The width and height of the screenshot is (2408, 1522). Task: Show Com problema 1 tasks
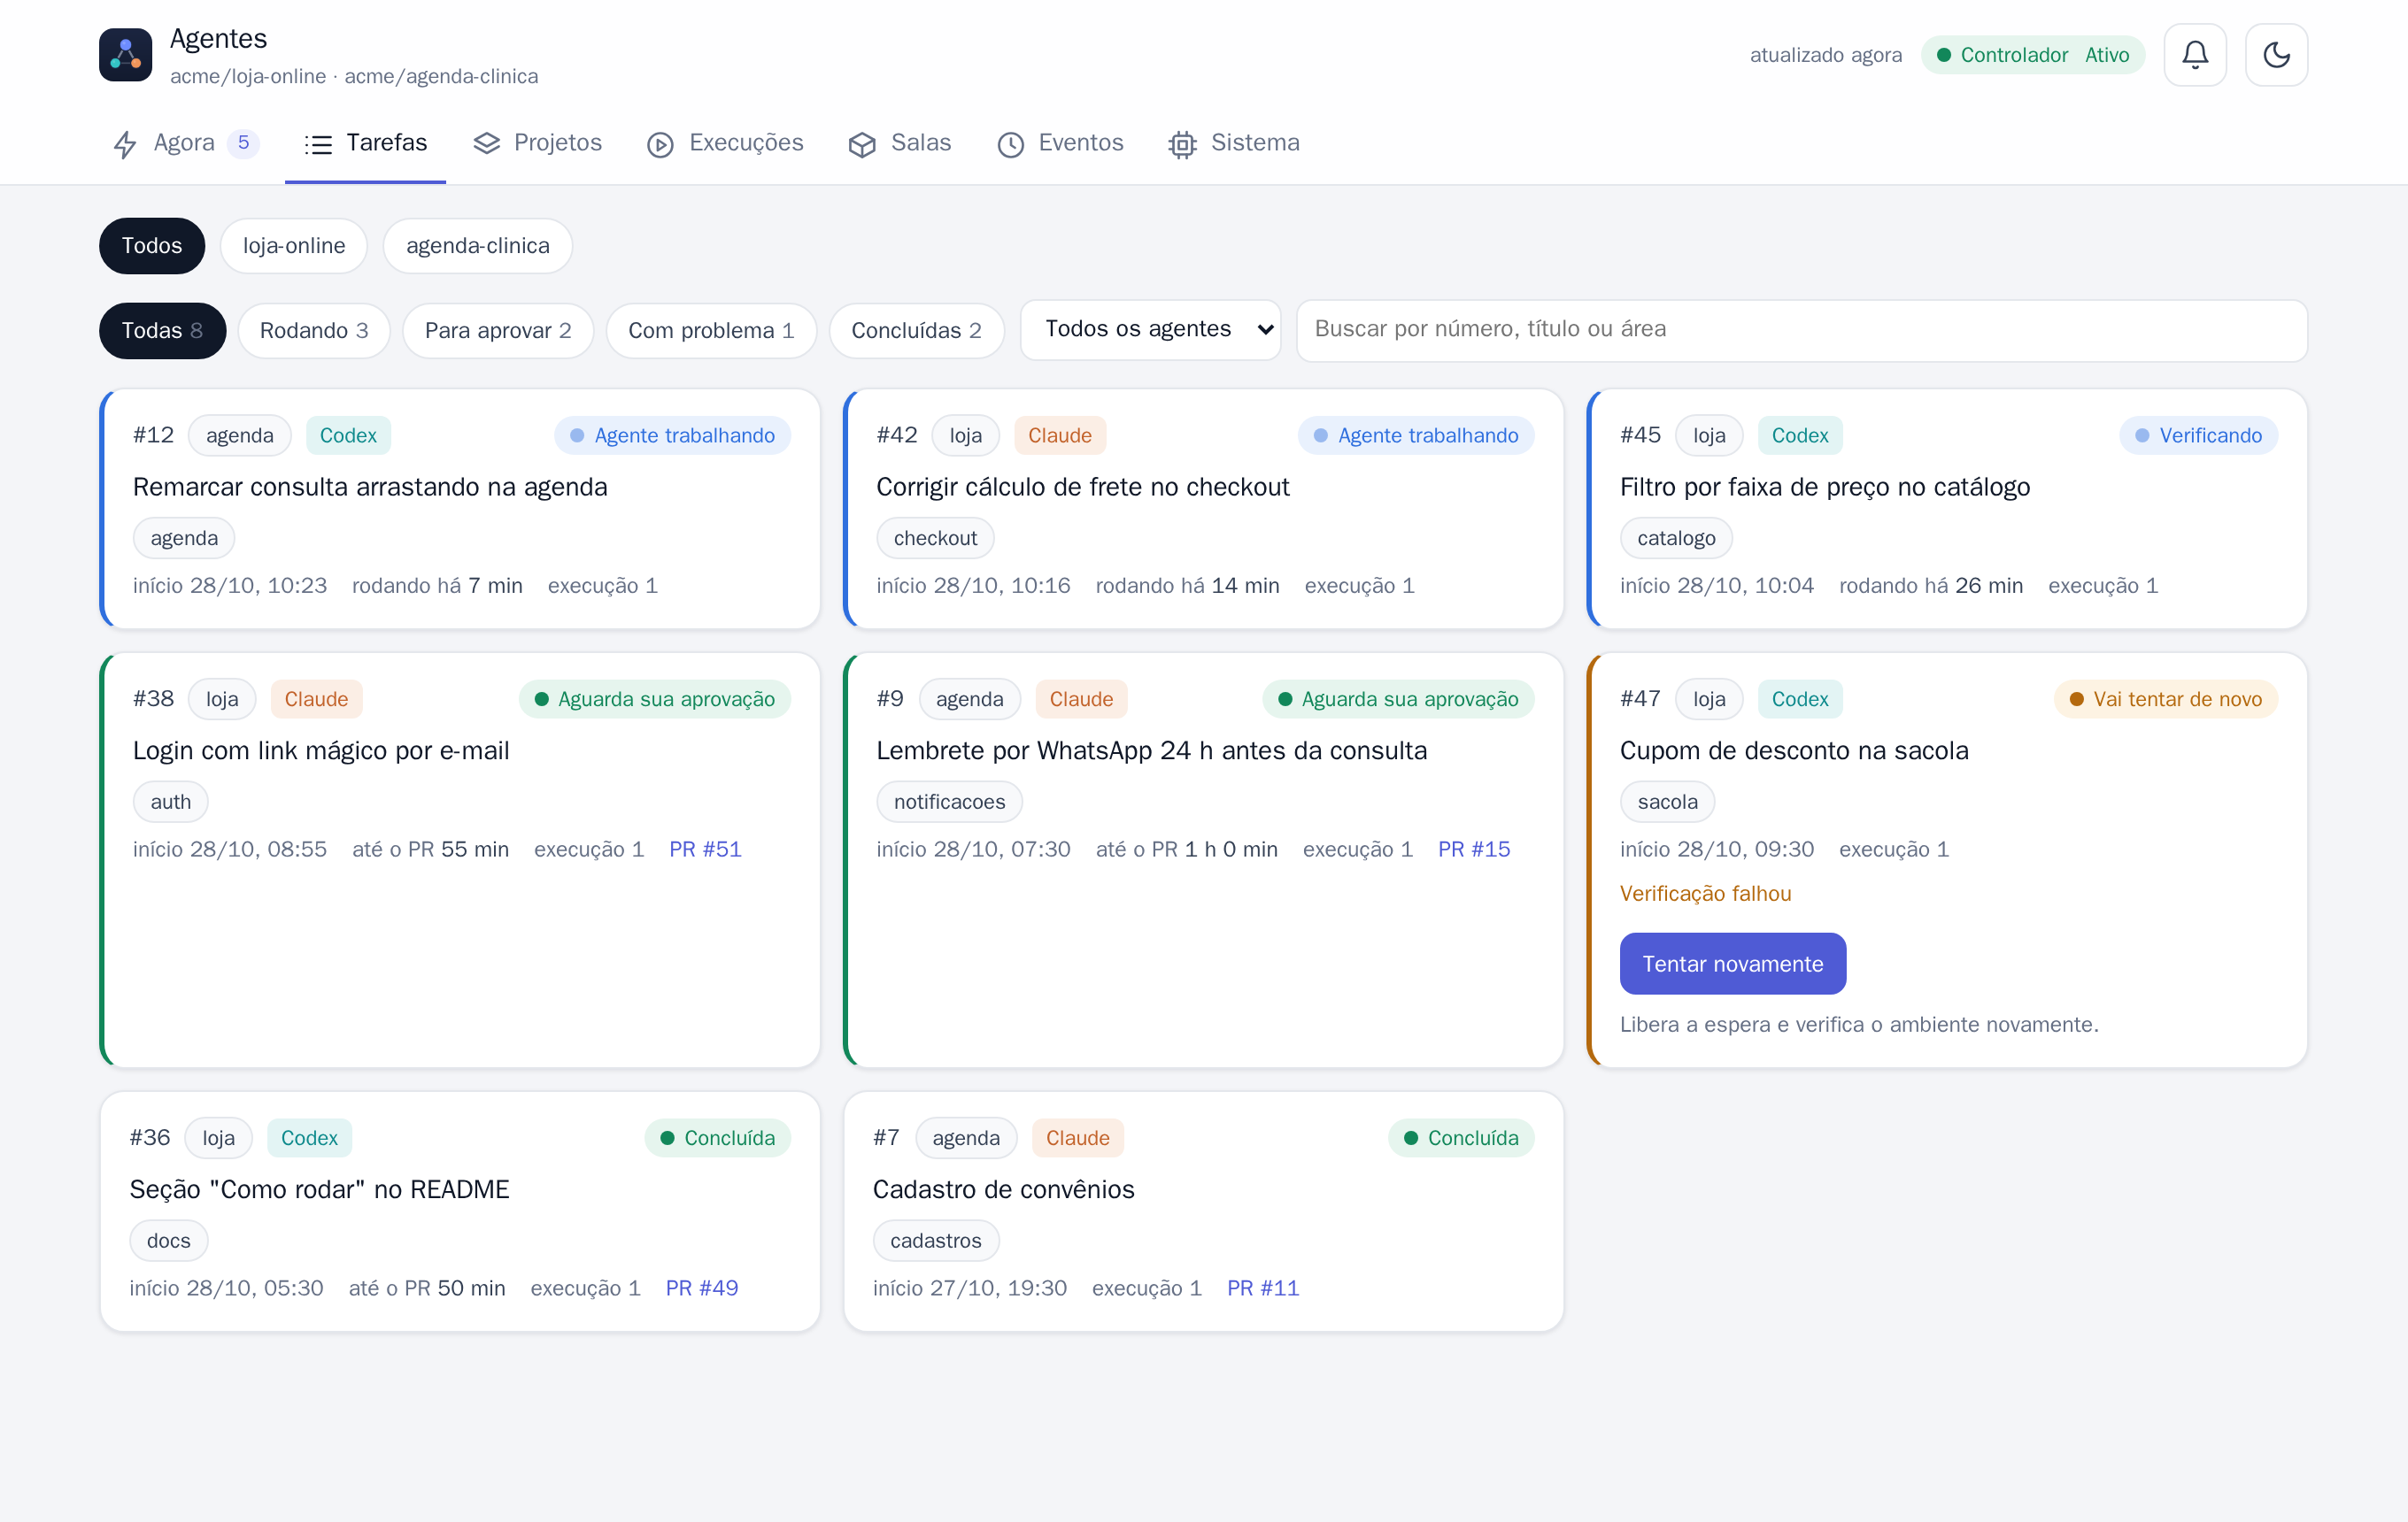coord(711,331)
